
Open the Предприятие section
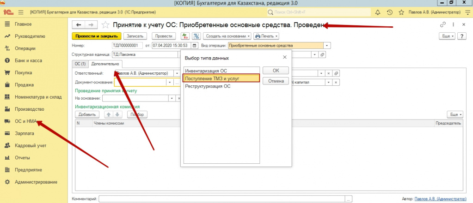pos(28,170)
